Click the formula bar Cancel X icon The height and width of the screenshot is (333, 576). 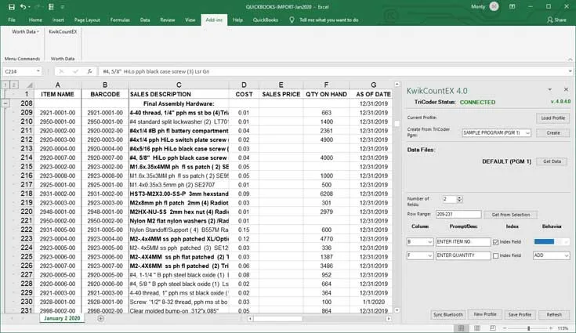coord(61,71)
